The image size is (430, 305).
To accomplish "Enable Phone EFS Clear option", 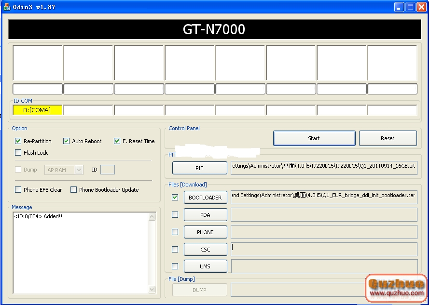I will (18, 189).
